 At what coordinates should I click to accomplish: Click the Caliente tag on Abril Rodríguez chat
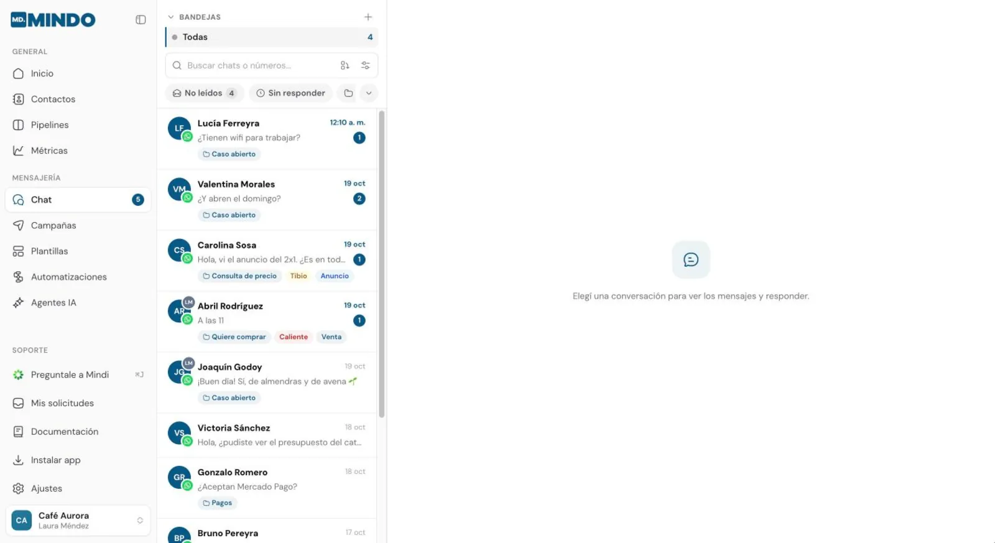(x=294, y=337)
